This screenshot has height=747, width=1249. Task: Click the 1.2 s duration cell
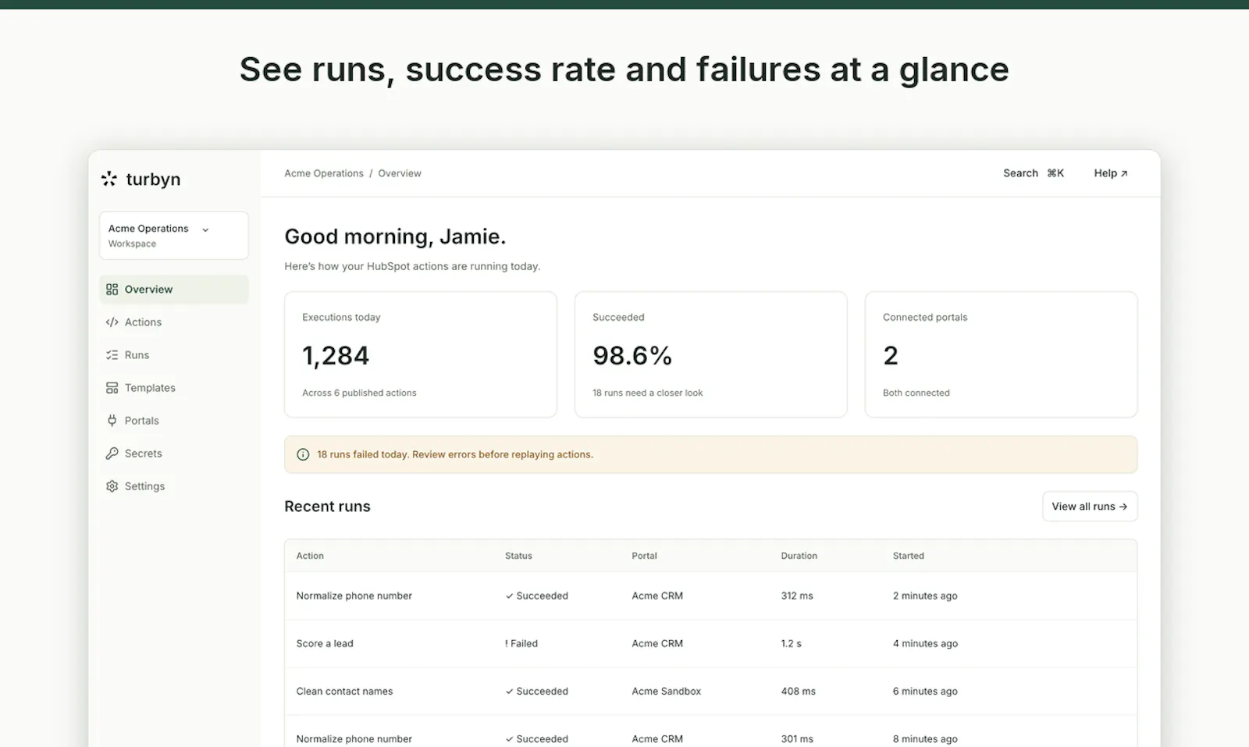pyautogui.click(x=792, y=644)
